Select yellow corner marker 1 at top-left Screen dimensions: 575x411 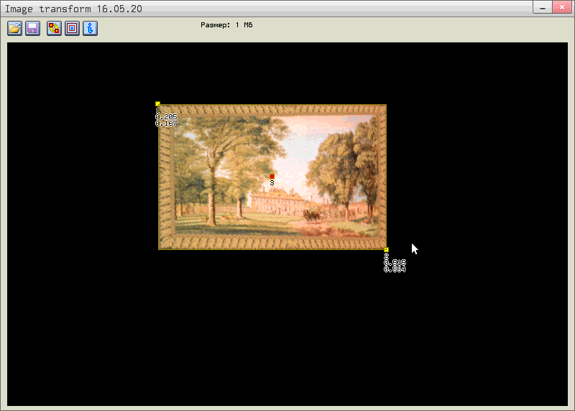point(158,104)
